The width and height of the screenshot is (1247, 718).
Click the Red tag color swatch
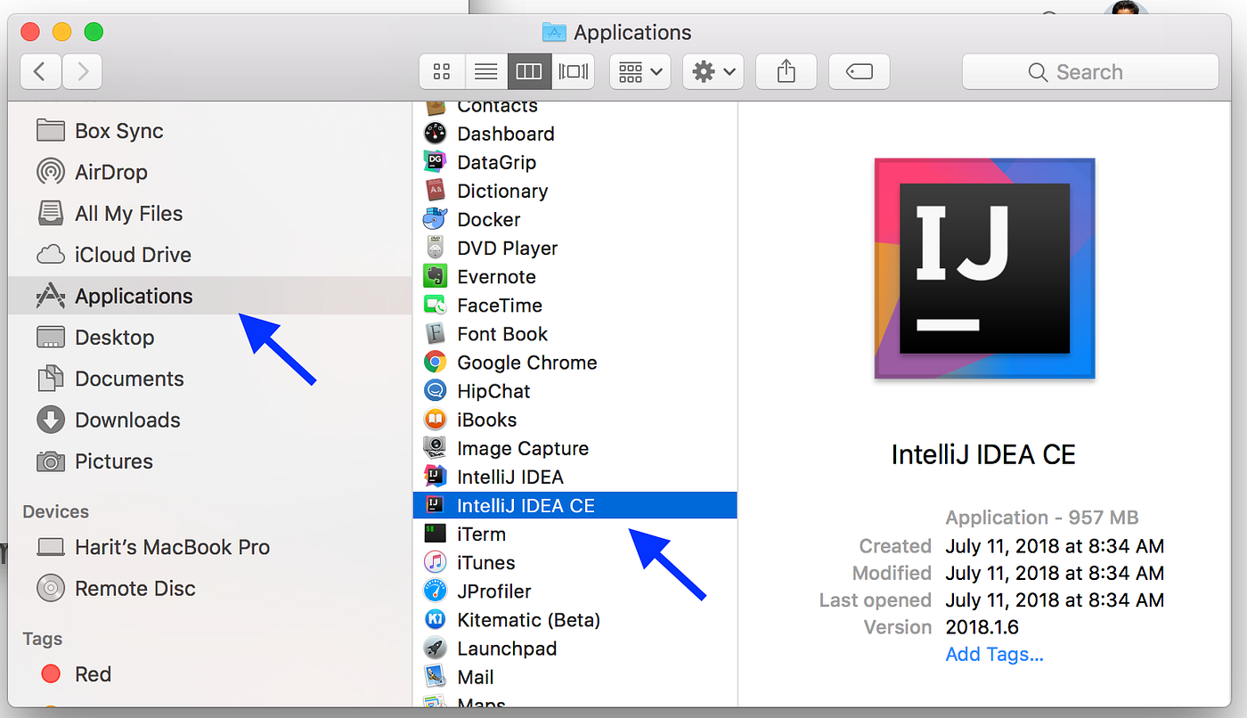point(51,673)
